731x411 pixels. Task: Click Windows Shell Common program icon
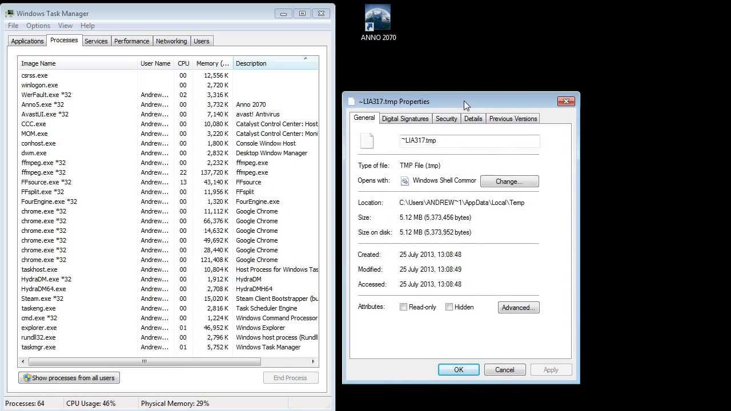(x=405, y=181)
